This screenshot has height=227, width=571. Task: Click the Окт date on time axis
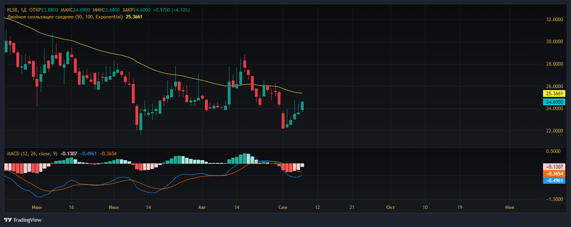(x=391, y=208)
